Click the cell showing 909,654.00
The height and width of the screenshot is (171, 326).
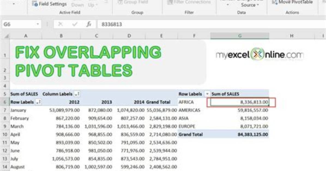click(100, 118)
